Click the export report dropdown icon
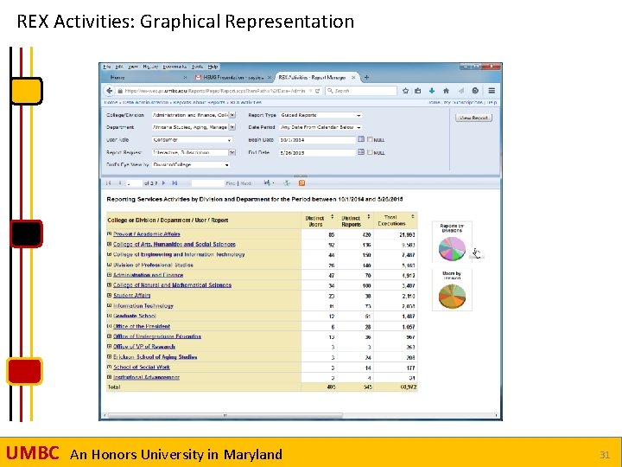 tap(269, 183)
